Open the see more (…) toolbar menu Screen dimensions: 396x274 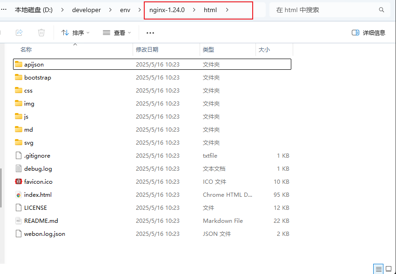point(150,33)
